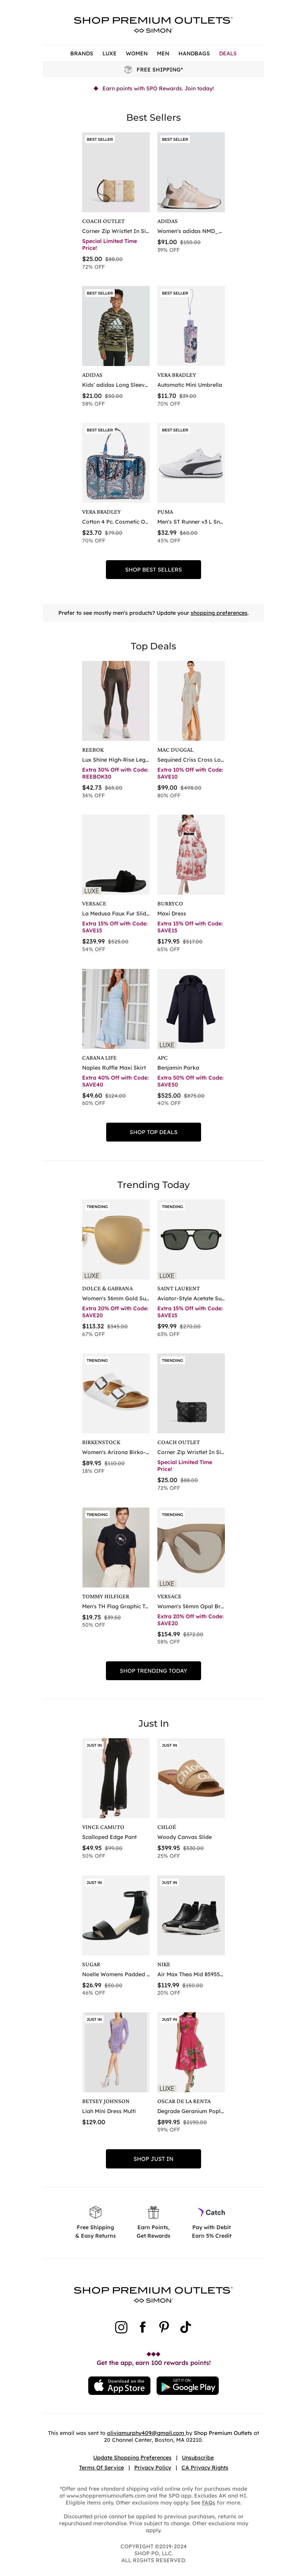Click the SHOP TOP DEALS button

tap(153, 1132)
